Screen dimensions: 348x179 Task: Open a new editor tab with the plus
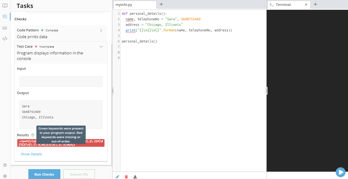161,4
